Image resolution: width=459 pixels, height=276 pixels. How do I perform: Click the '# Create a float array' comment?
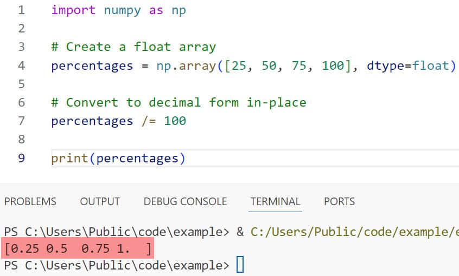click(133, 47)
